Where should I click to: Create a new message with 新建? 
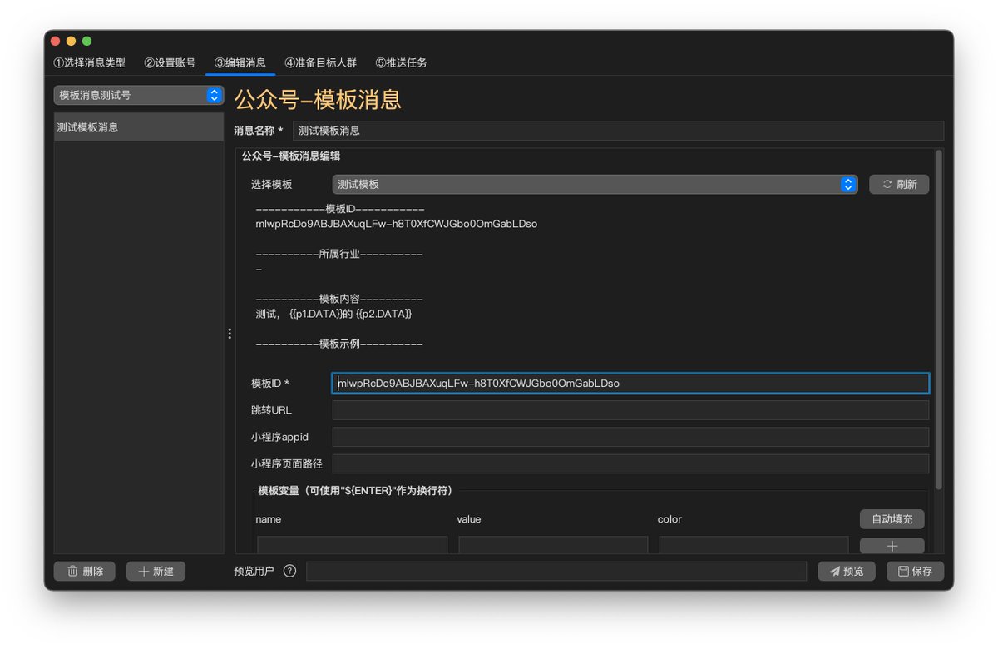coord(156,571)
